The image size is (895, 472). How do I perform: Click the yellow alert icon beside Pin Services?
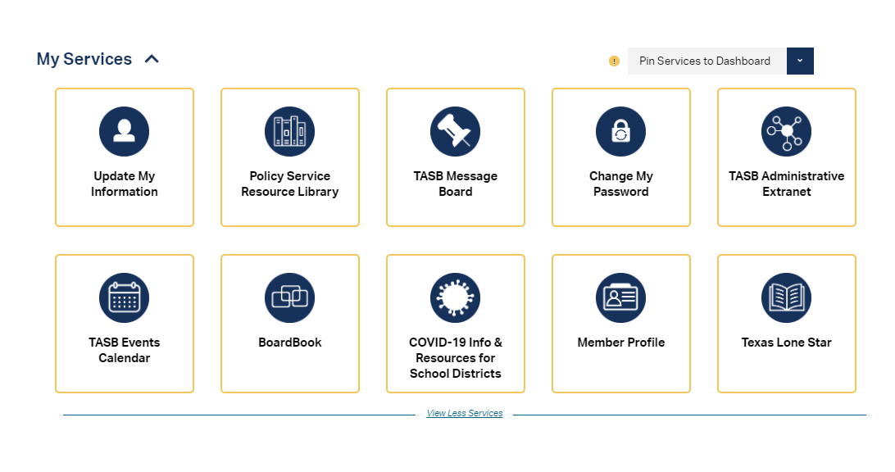[x=614, y=61]
